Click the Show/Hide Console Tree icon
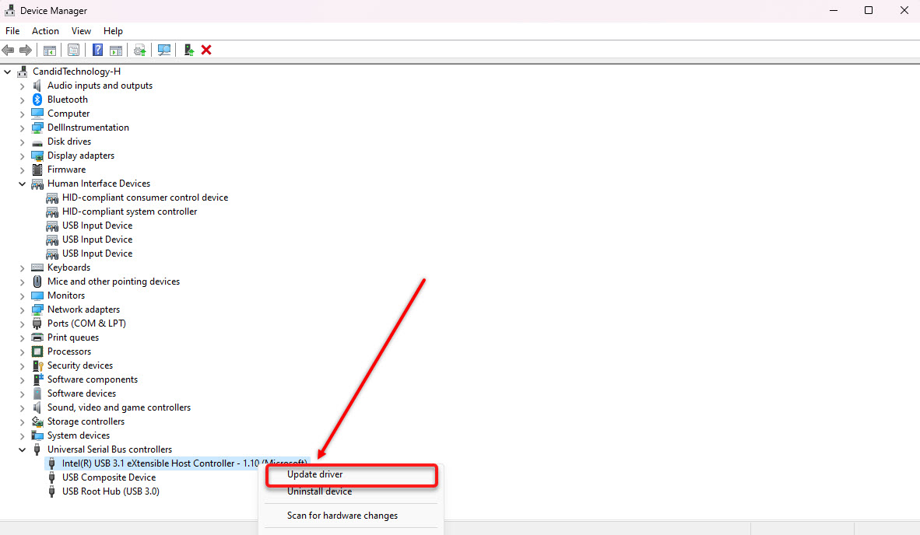The image size is (920, 535). (49, 49)
